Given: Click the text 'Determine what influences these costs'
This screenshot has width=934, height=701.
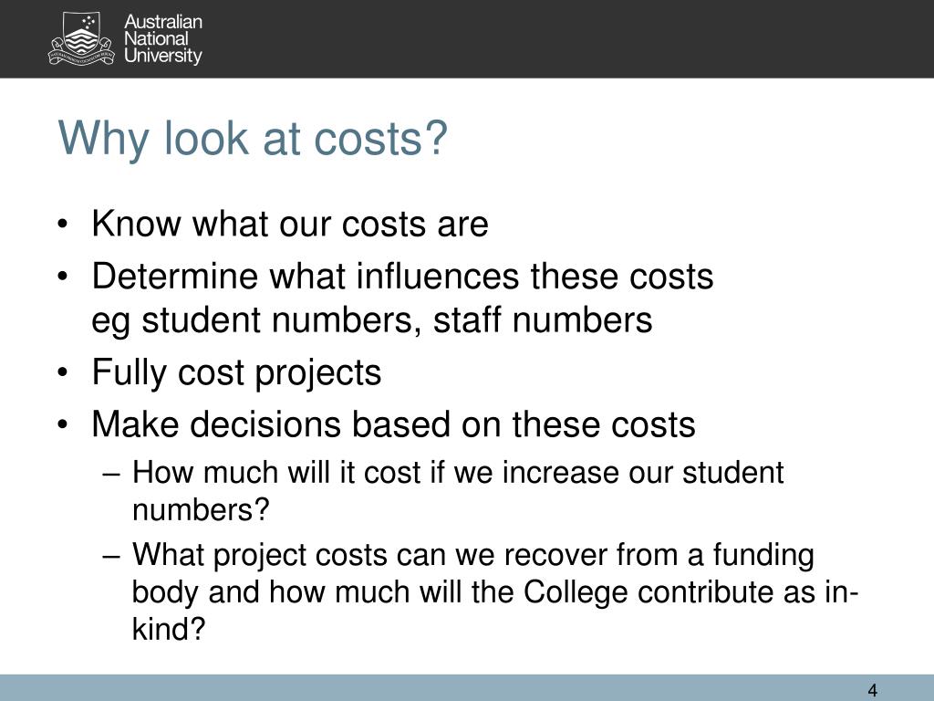Looking at the screenshot, I should (x=402, y=276).
